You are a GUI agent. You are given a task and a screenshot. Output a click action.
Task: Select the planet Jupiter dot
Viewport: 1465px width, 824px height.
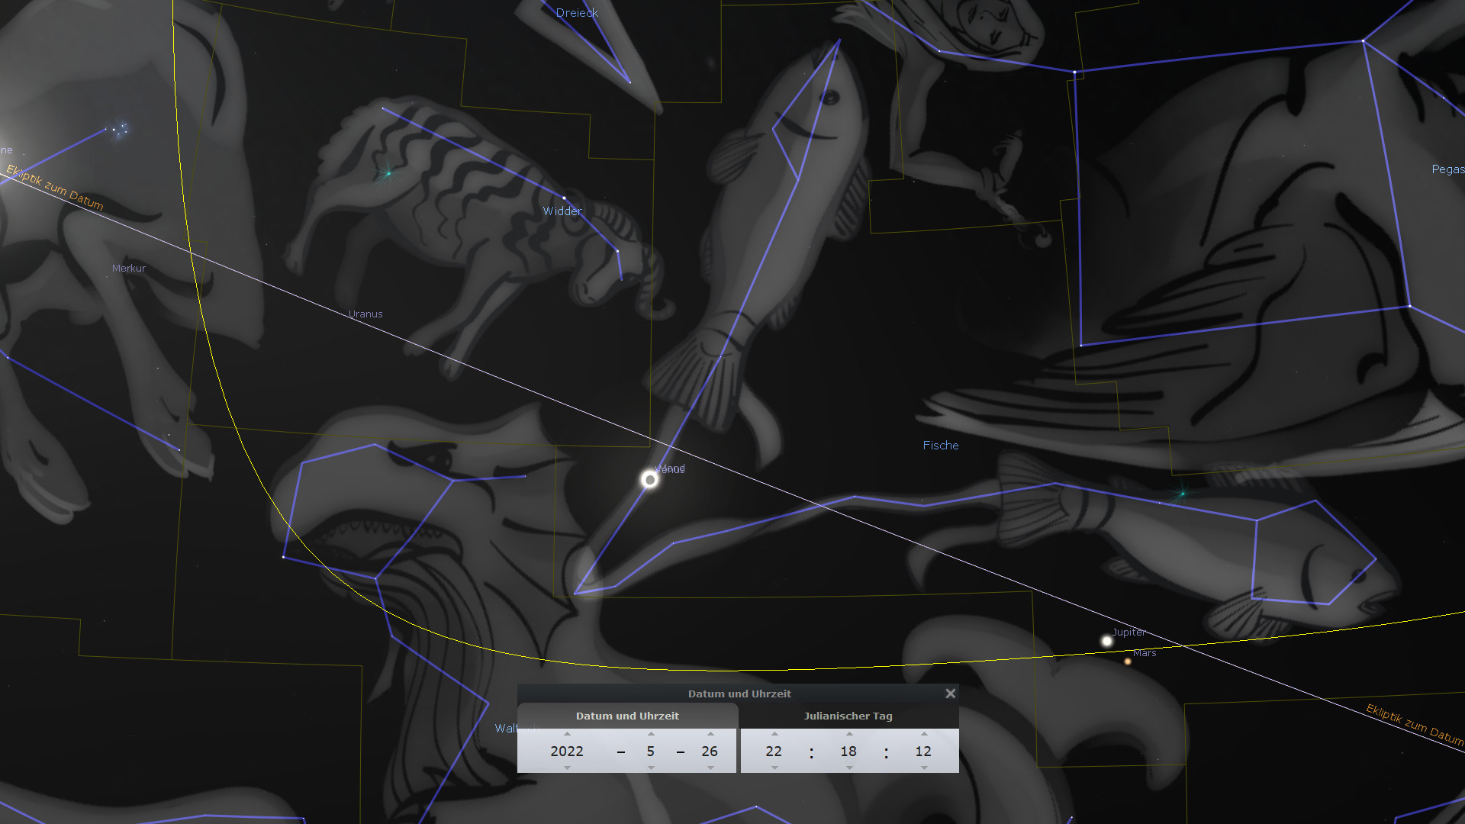coord(1106,641)
